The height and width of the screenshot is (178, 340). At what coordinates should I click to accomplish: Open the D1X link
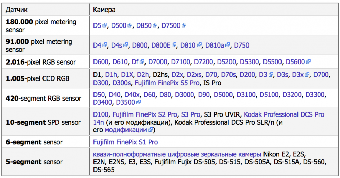point(127,75)
